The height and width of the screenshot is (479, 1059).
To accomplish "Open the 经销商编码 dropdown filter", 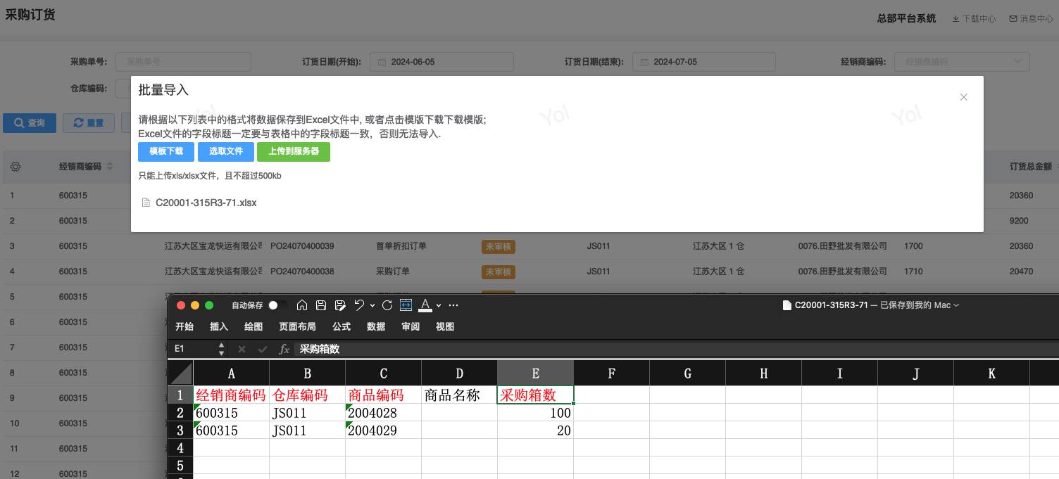I will [961, 62].
